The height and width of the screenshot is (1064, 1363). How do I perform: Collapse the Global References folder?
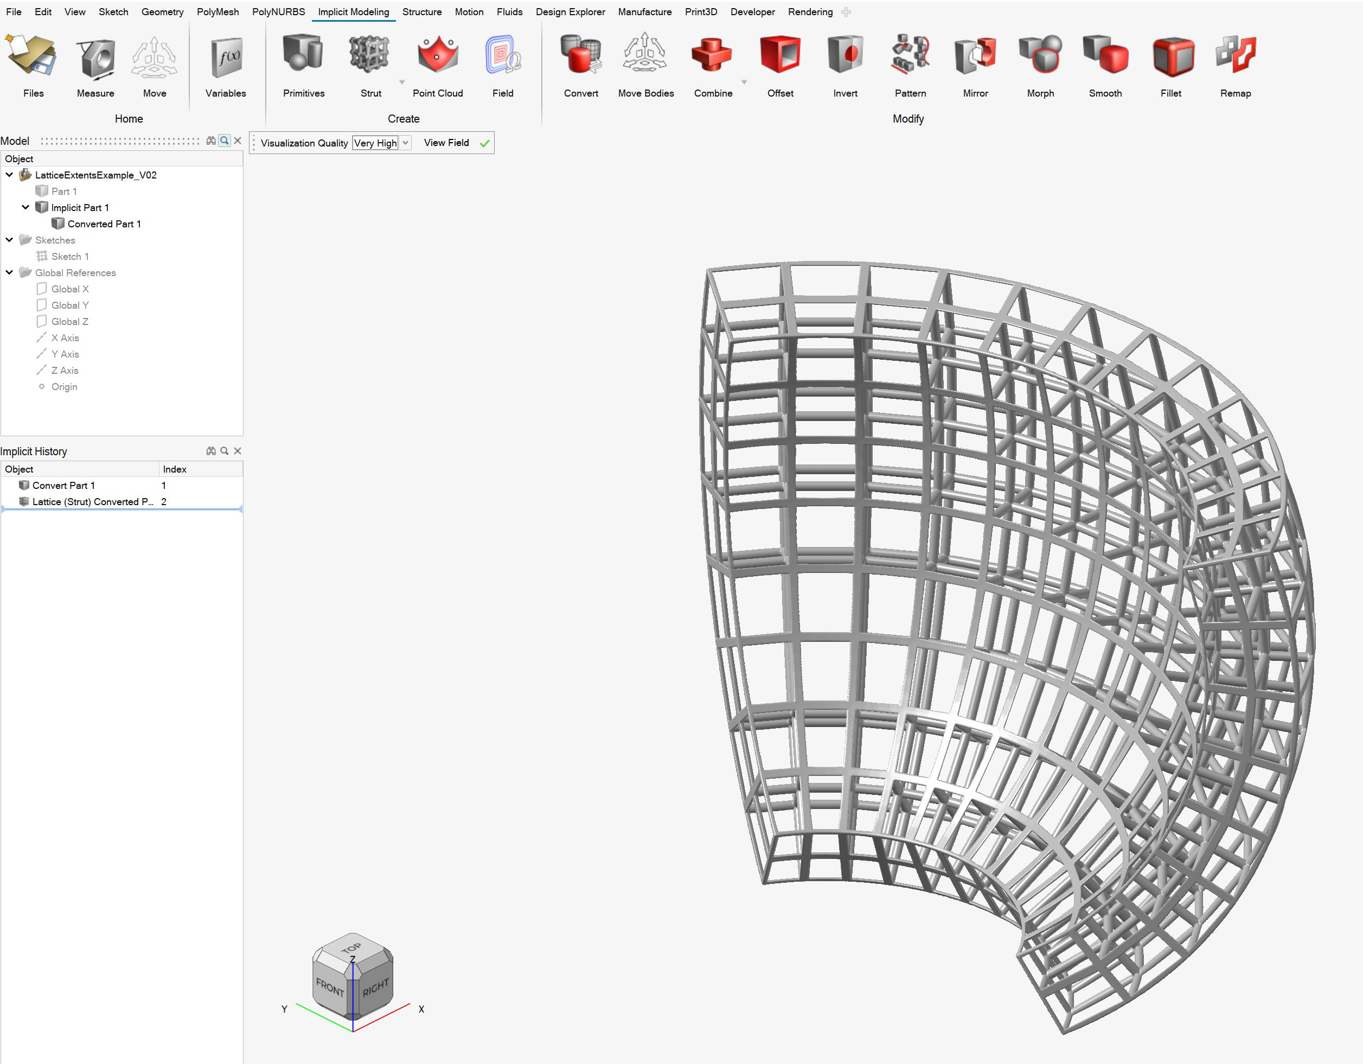(x=9, y=272)
